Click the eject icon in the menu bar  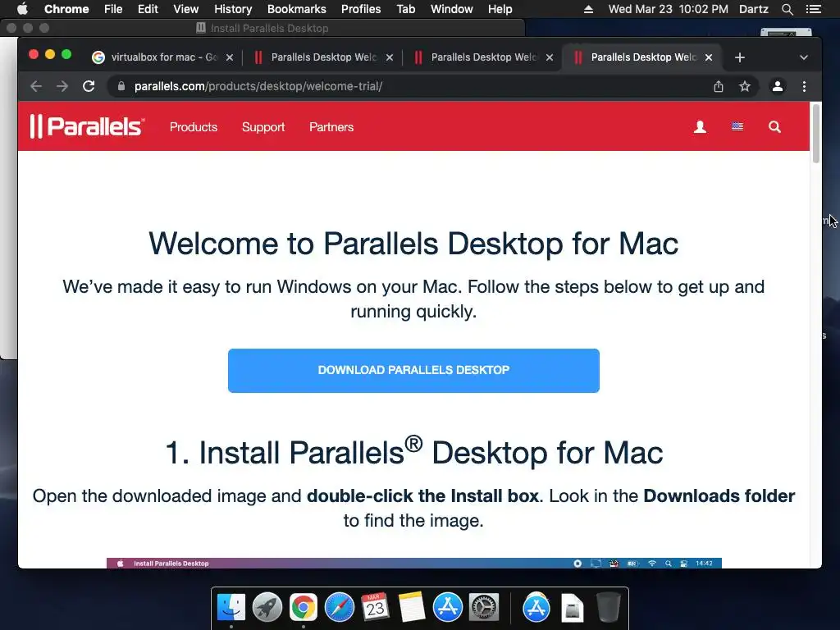point(588,9)
